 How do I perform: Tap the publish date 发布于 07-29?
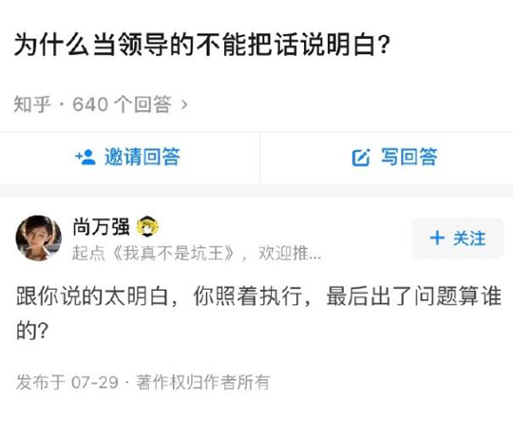tap(67, 382)
